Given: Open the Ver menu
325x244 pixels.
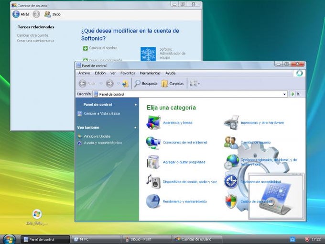Looking at the screenshot, I should click(113, 73).
